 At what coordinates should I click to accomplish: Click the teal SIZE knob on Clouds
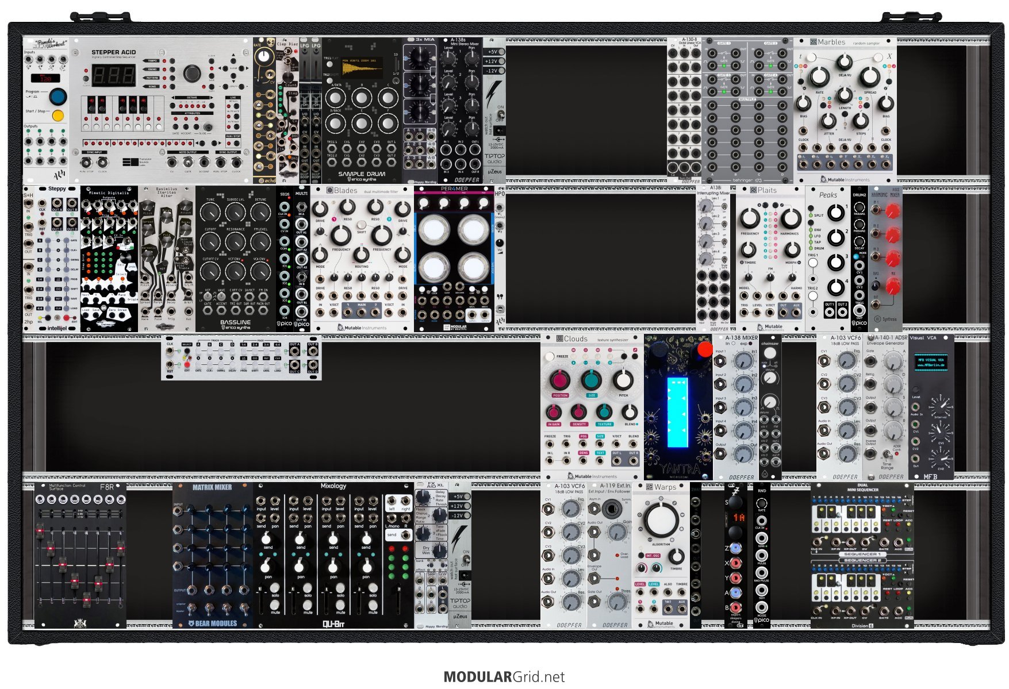coord(591,380)
